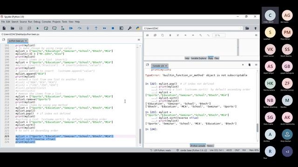The width and height of the screenshot is (298, 167).
Task: Browse editor tabs with the tab icon
Action: pos(4,40)
